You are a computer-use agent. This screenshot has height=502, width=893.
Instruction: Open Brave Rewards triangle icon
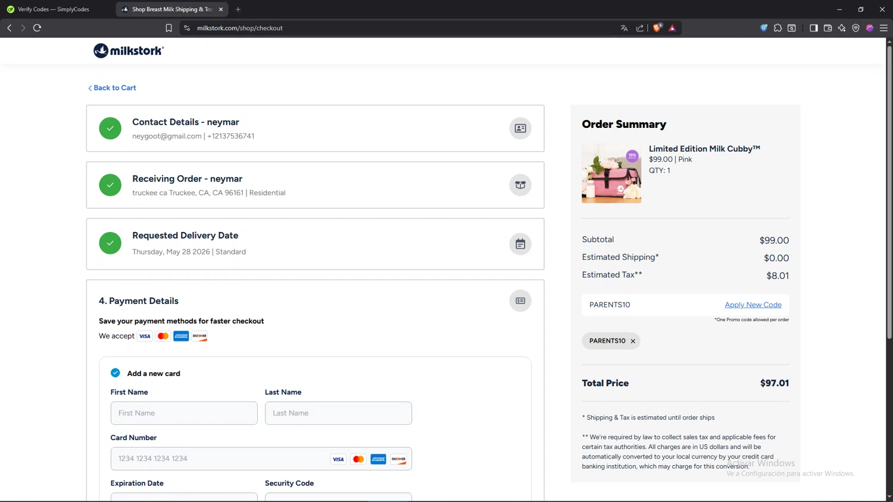click(x=672, y=28)
